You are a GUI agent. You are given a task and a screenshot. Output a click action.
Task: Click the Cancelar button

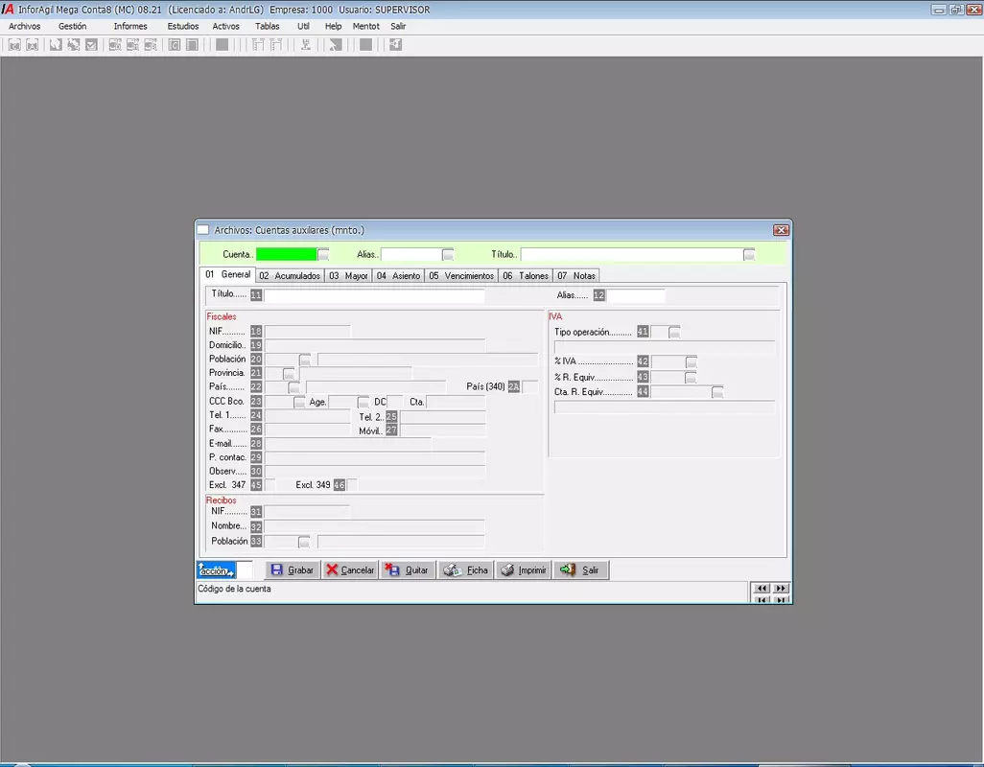click(x=350, y=570)
